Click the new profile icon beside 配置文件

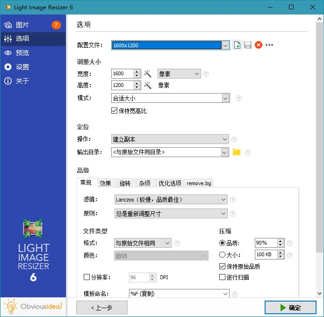point(238,45)
